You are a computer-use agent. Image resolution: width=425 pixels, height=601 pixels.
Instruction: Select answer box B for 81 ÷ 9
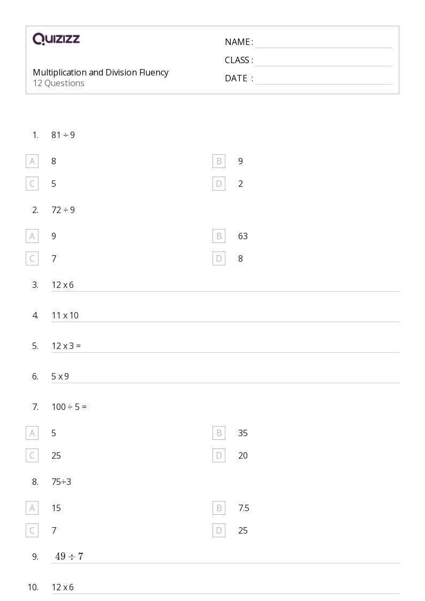point(219,161)
